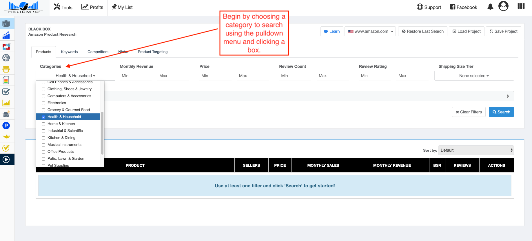Click Restore Last Search
The image size is (532, 241).
[423, 31]
